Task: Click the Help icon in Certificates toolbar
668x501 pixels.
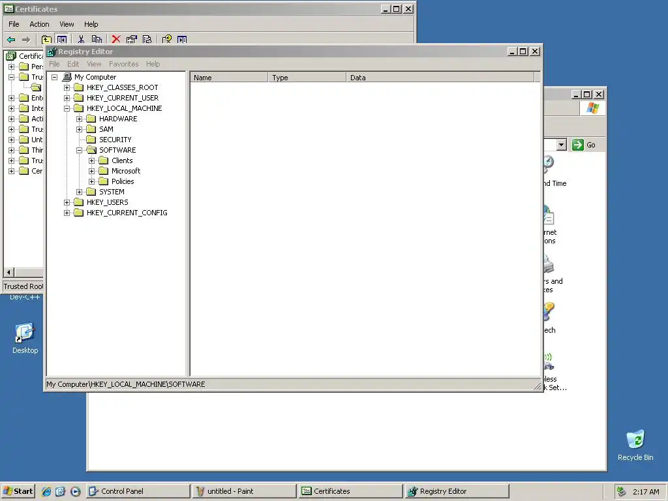Action: point(166,40)
